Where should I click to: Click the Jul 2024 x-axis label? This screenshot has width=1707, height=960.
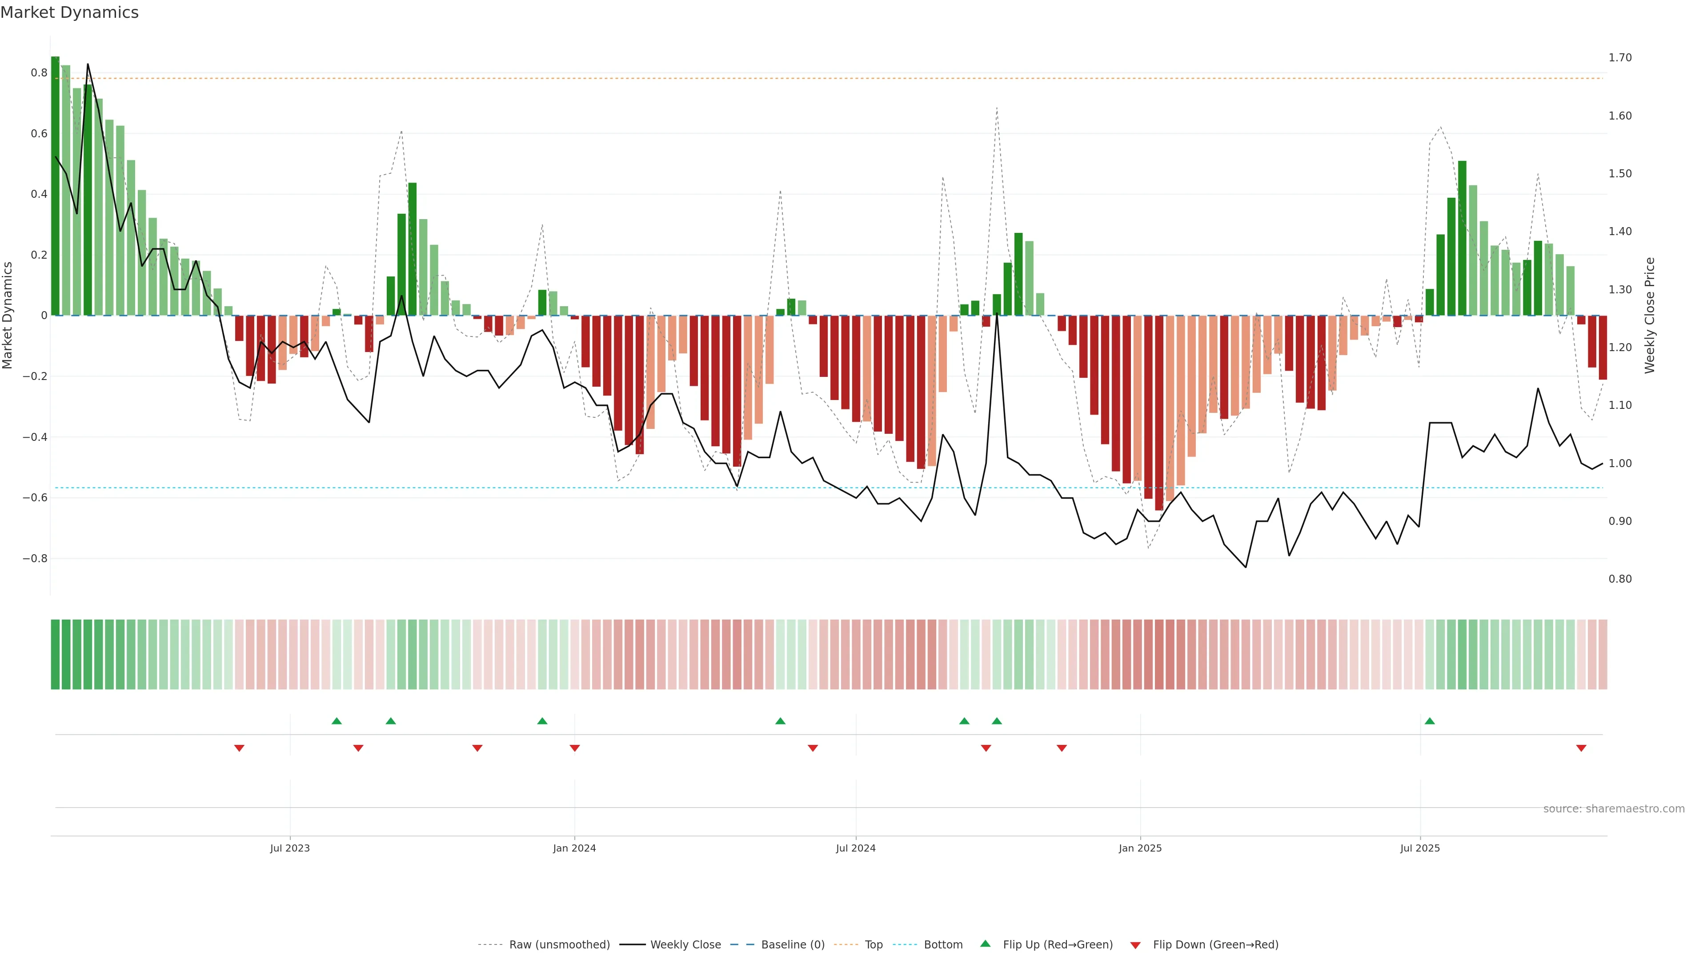855,848
